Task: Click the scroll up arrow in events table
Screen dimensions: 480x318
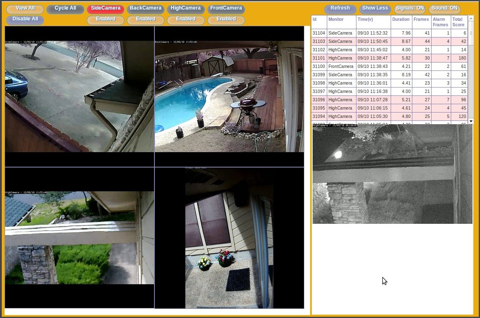Action: click(471, 18)
